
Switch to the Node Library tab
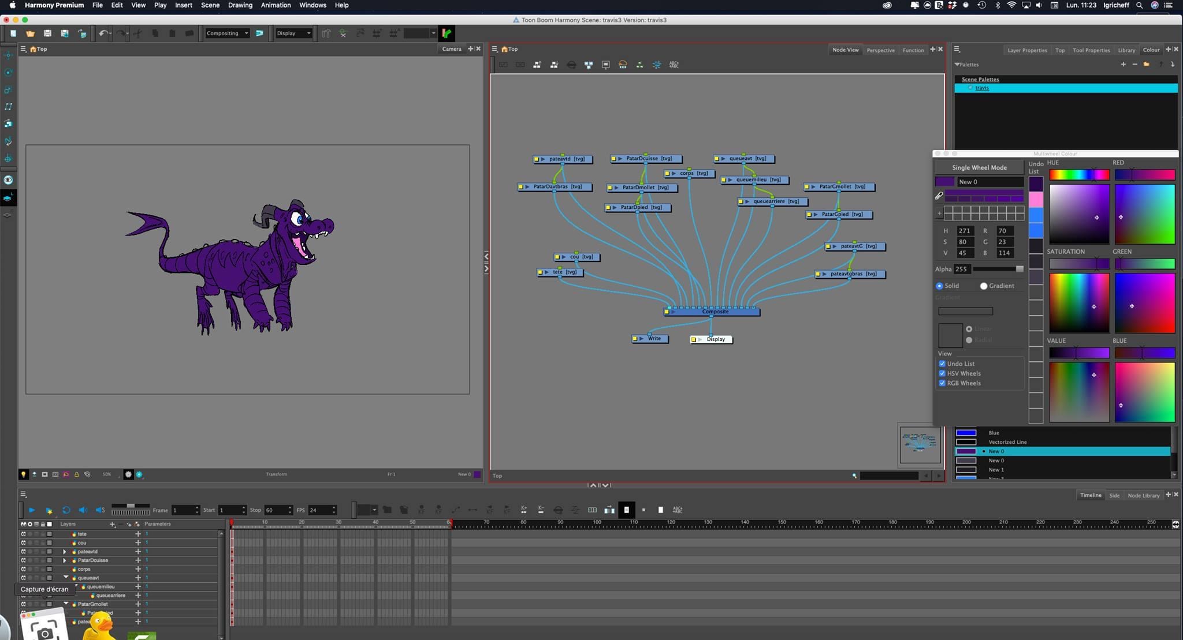(1143, 496)
